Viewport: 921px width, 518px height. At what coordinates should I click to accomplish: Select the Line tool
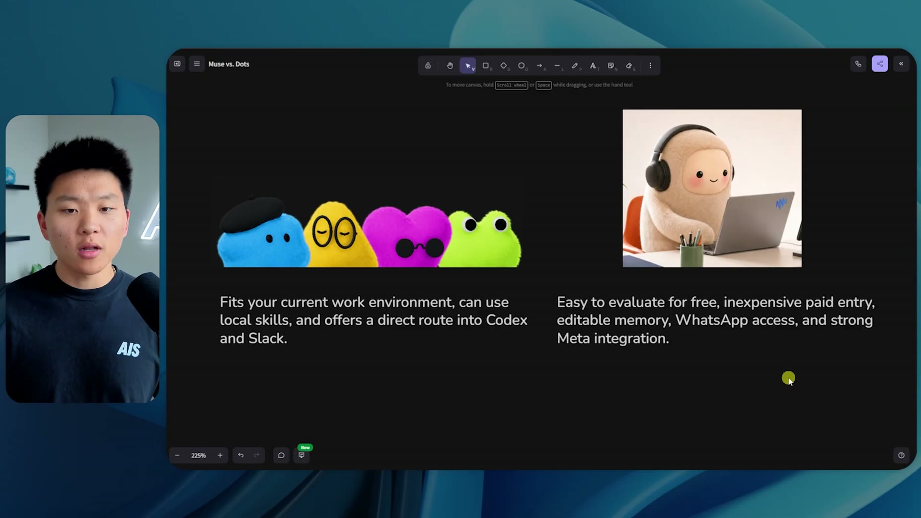pyautogui.click(x=557, y=66)
